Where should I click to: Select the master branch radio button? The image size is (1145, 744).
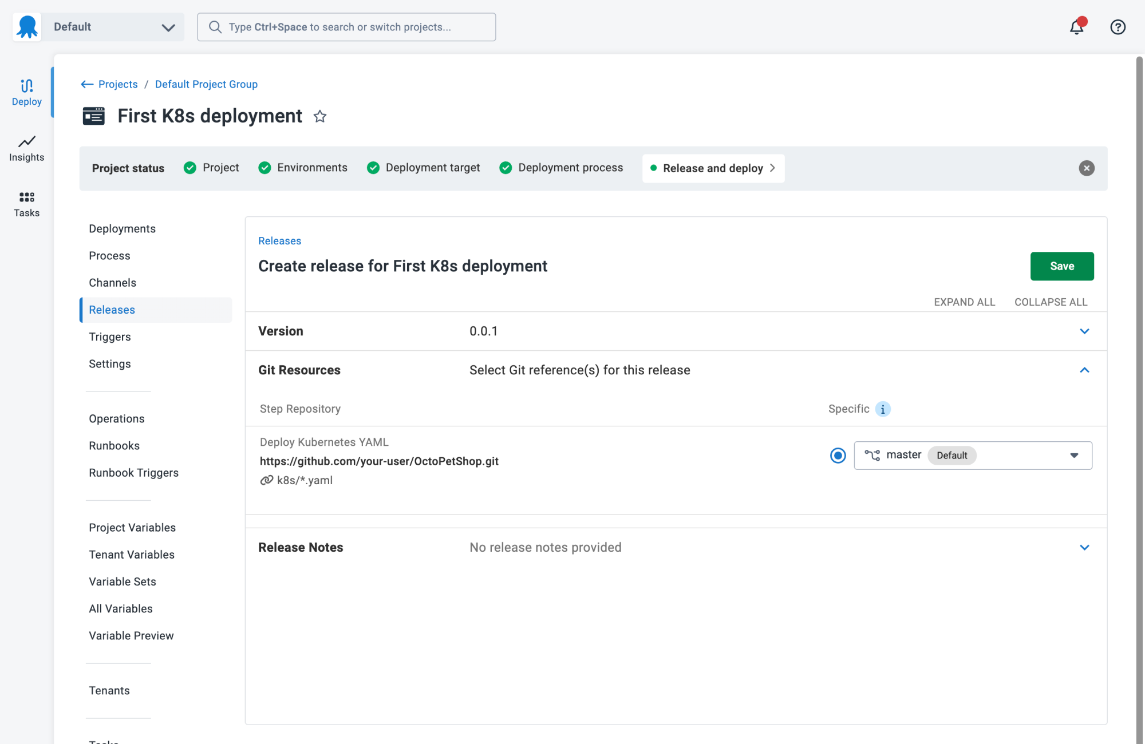(838, 454)
